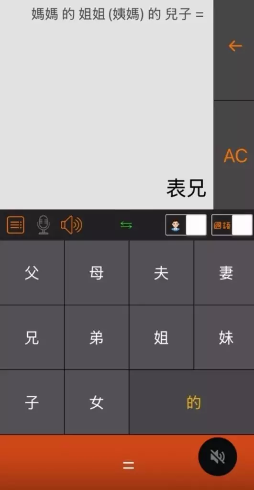The height and width of the screenshot is (490, 254).
Task: Tap the 表兄 result text
Action: click(186, 188)
